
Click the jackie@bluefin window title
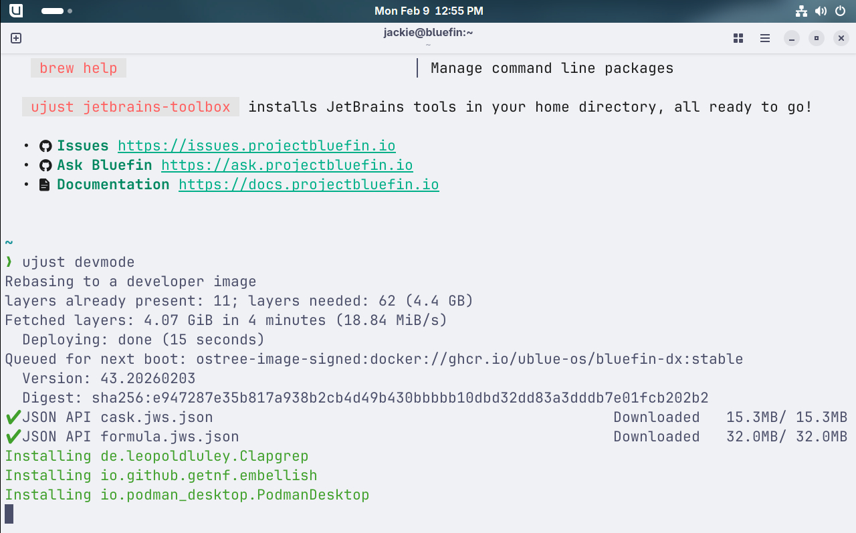click(x=428, y=32)
